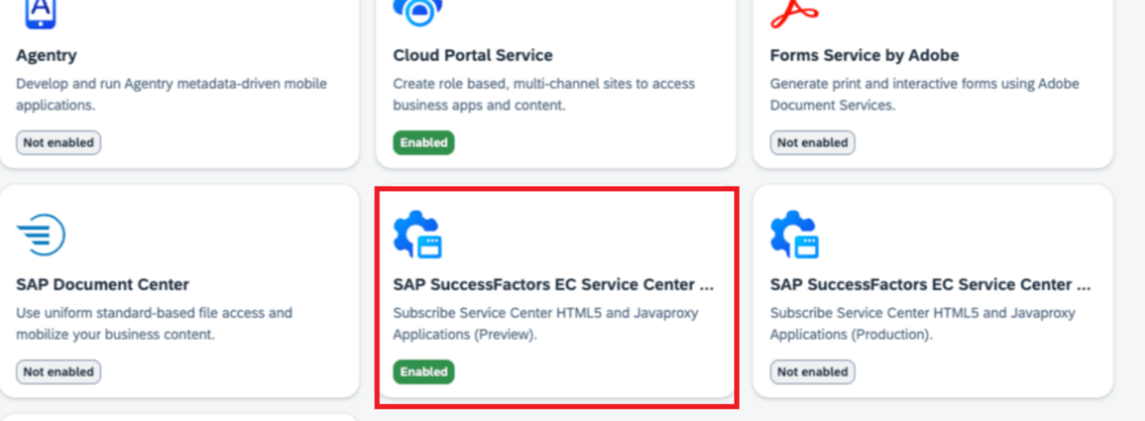Image resolution: width=1145 pixels, height=421 pixels.
Task: Click the Agentry mobile device icon
Action: pyautogui.click(x=40, y=12)
